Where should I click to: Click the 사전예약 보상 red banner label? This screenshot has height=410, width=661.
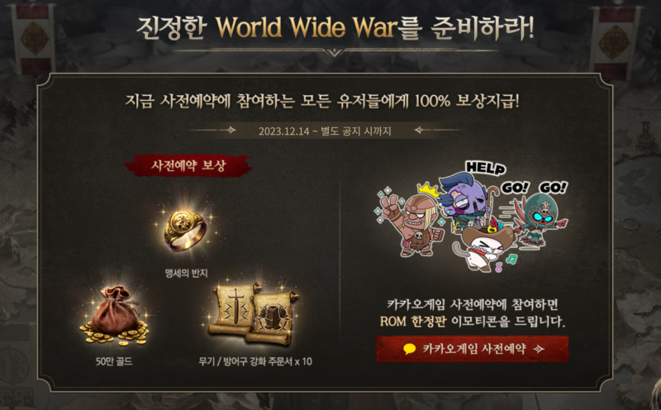pyautogui.click(x=188, y=165)
